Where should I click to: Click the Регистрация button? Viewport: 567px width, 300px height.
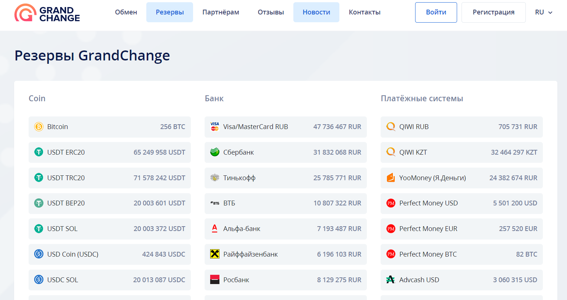493,12
